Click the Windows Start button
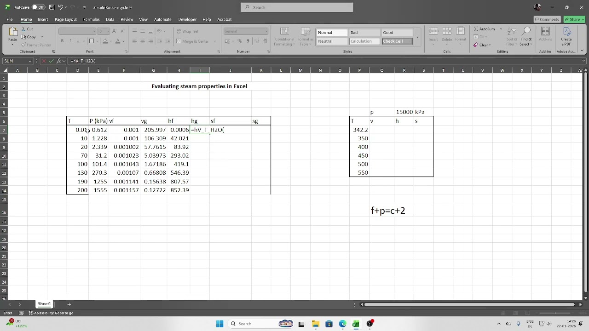589x331 pixels. [x=219, y=324]
